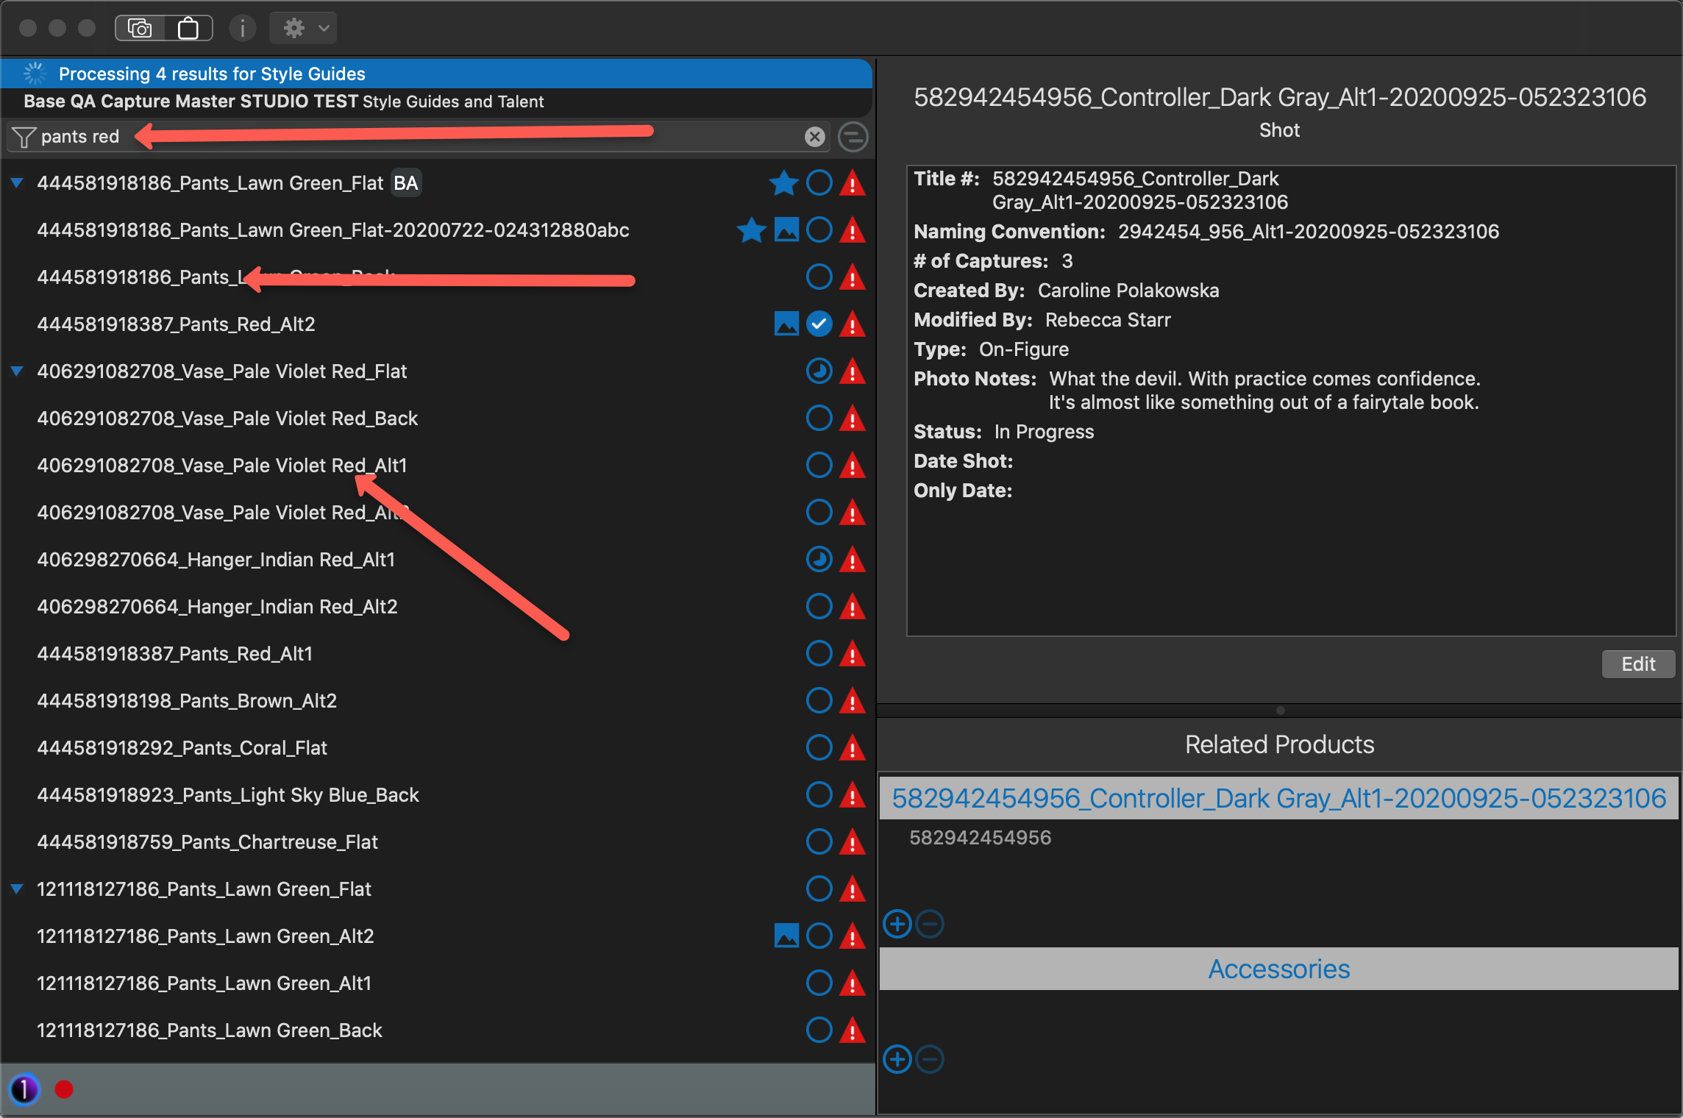Collapse the 121118127186_Pants_Lawn Green_Flat group
1683x1118 pixels.
click(17, 889)
